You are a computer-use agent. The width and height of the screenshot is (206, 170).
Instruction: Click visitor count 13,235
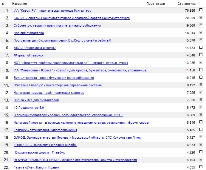click(190, 63)
